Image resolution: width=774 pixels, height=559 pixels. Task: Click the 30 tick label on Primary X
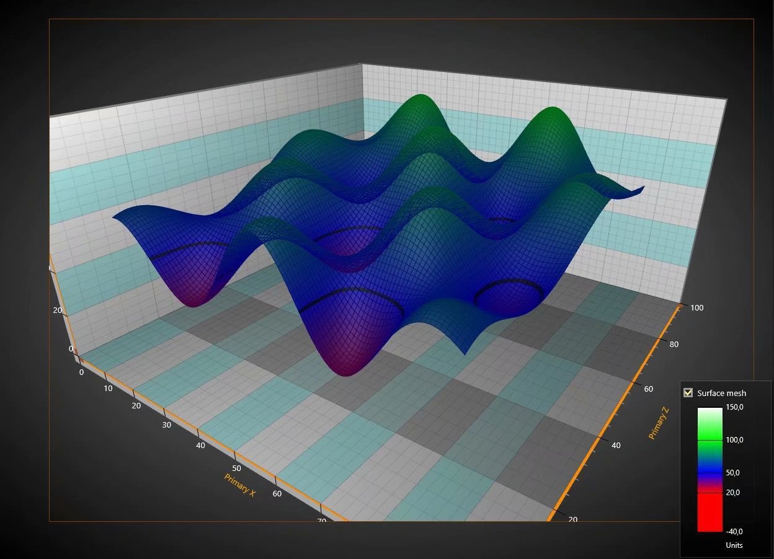coord(166,425)
